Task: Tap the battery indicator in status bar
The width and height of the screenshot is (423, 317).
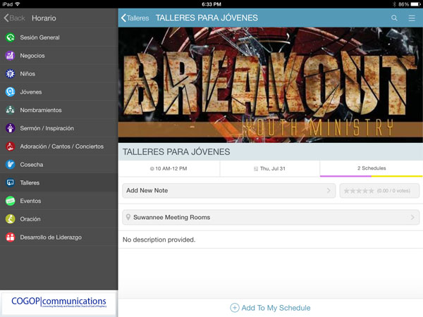Action: point(415,4)
